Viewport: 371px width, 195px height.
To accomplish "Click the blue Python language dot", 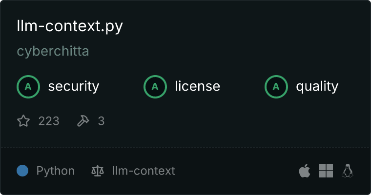I will tap(22, 171).
